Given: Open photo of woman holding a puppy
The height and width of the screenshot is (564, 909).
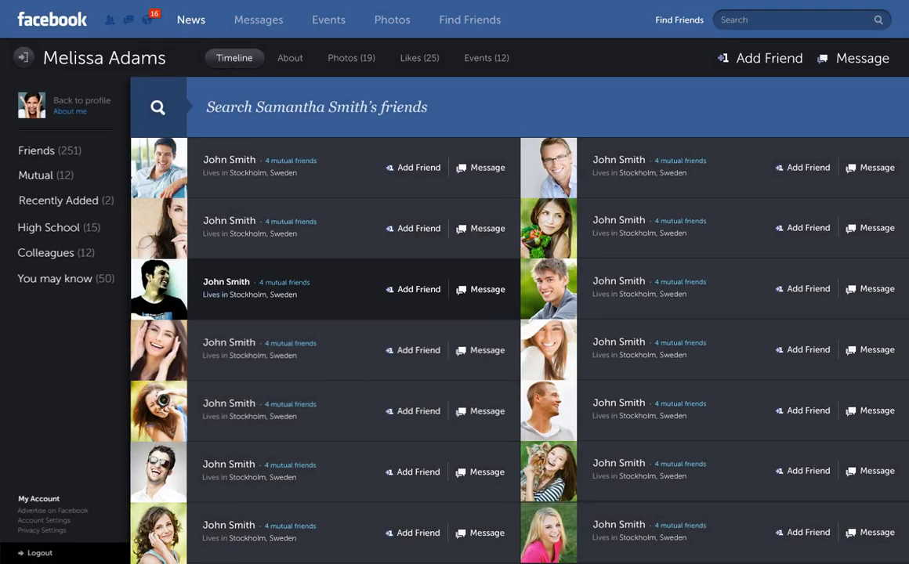Looking at the screenshot, I should click(549, 472).
